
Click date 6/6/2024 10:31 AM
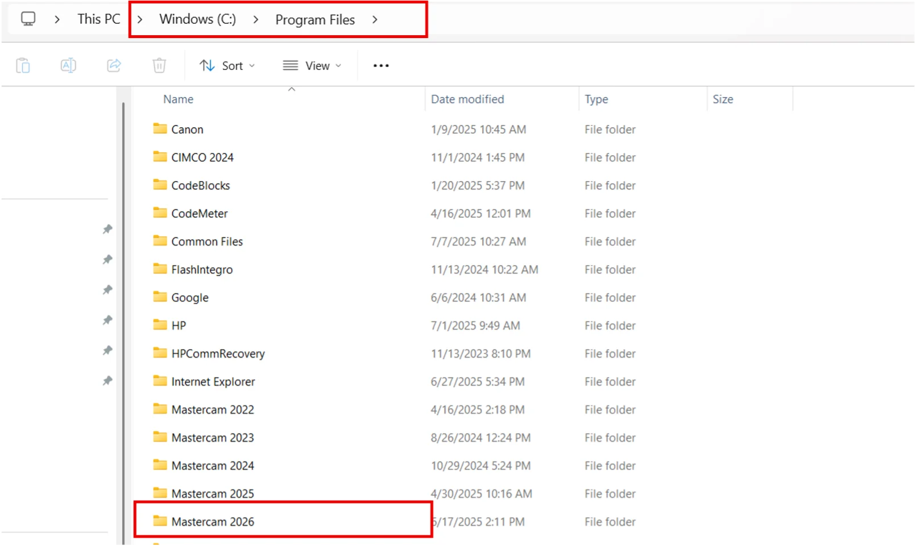point(478,297)
